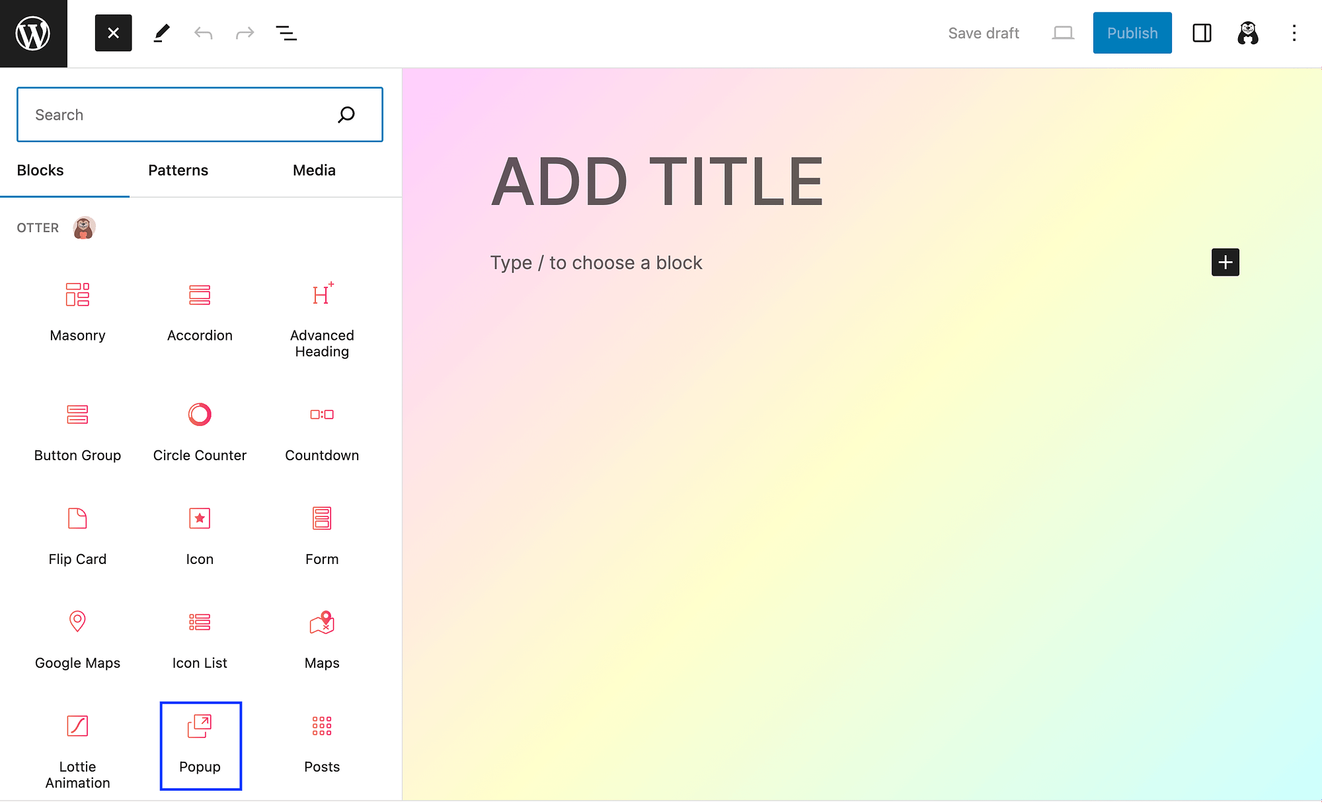
Task: Click the Publish button
Action: pyautogui.click(x=1133, y=33)
